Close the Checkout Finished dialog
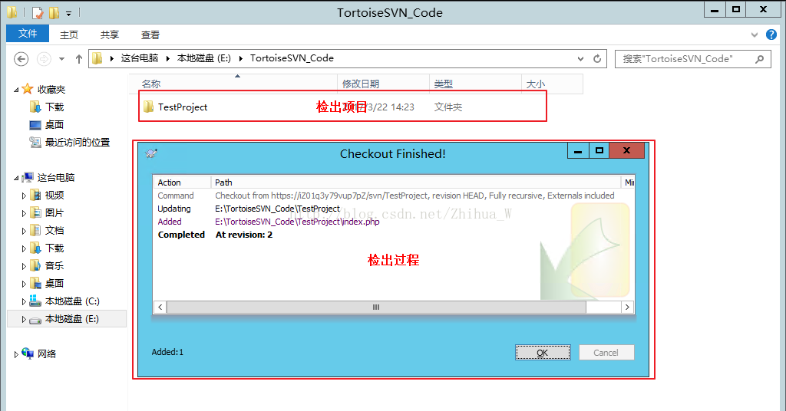 tap(626, 150)
